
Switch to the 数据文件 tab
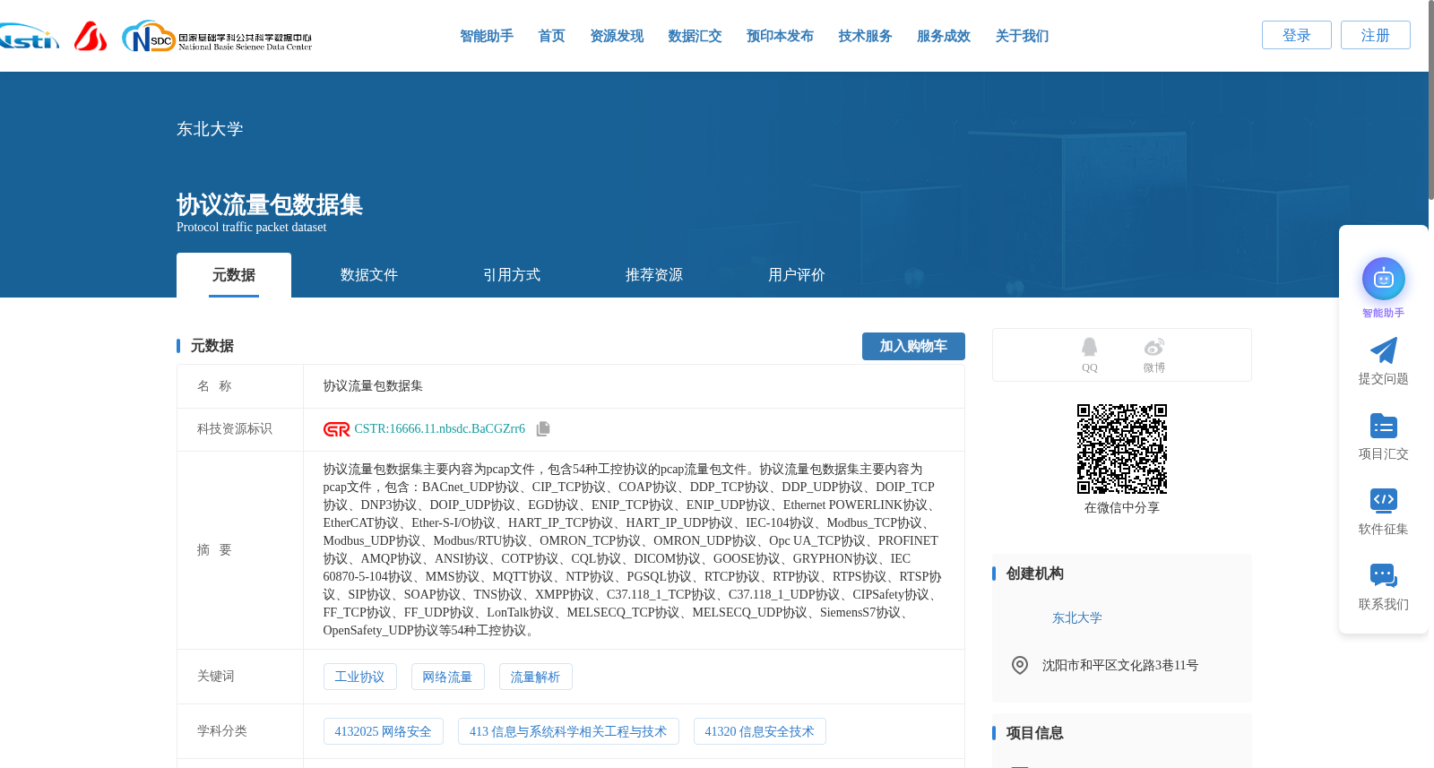tap(369, 275)
